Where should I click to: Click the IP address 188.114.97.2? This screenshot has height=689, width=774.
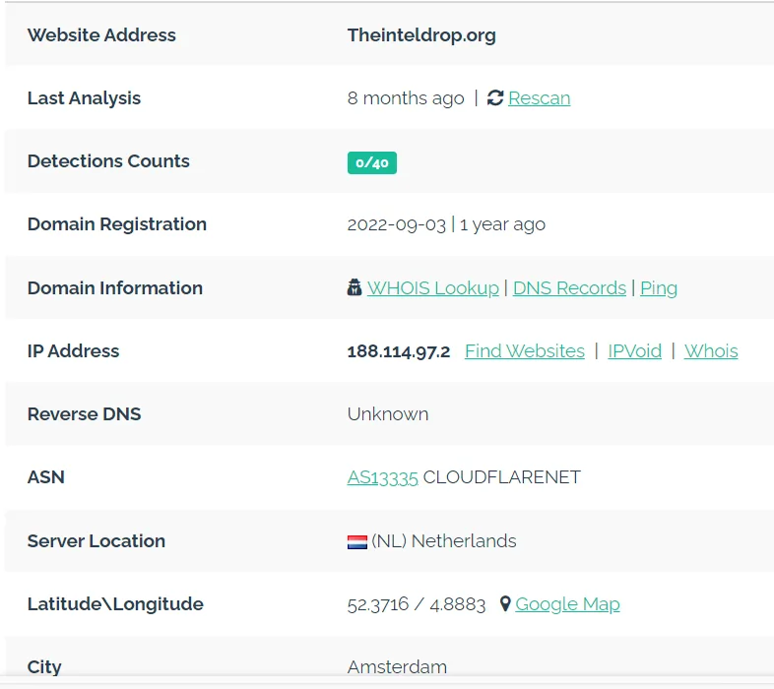[398, 351]
